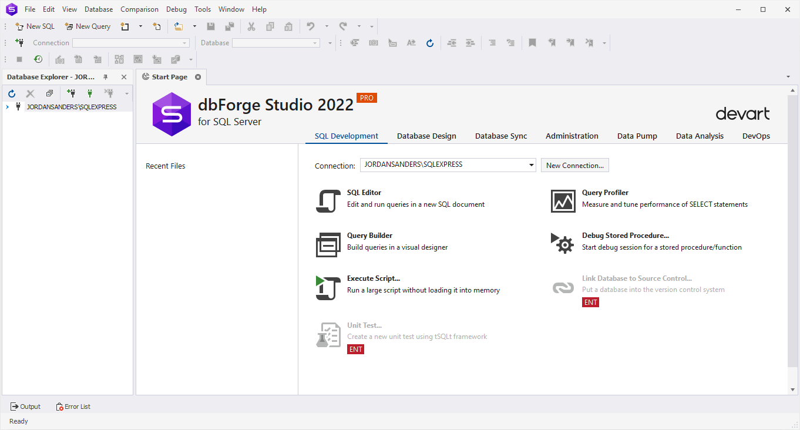Screen dimensions: 800x430
Task: Click the green history clock icon
Action: click(38, 59)
